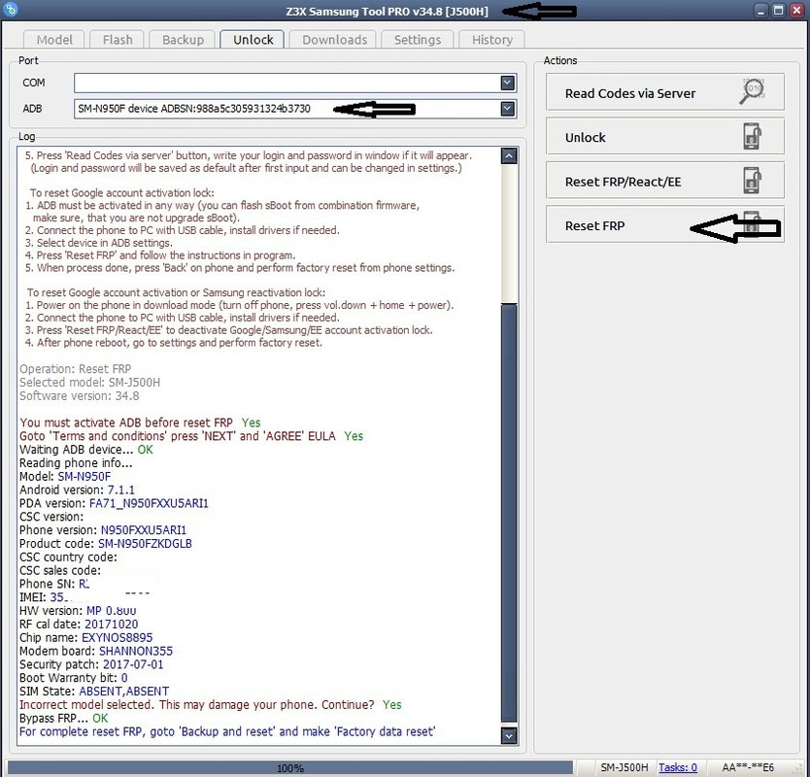The image size is (810, 777).
Task: Maximize the Z3X Samsung Tool window
Action: click(x=779, y=11)
